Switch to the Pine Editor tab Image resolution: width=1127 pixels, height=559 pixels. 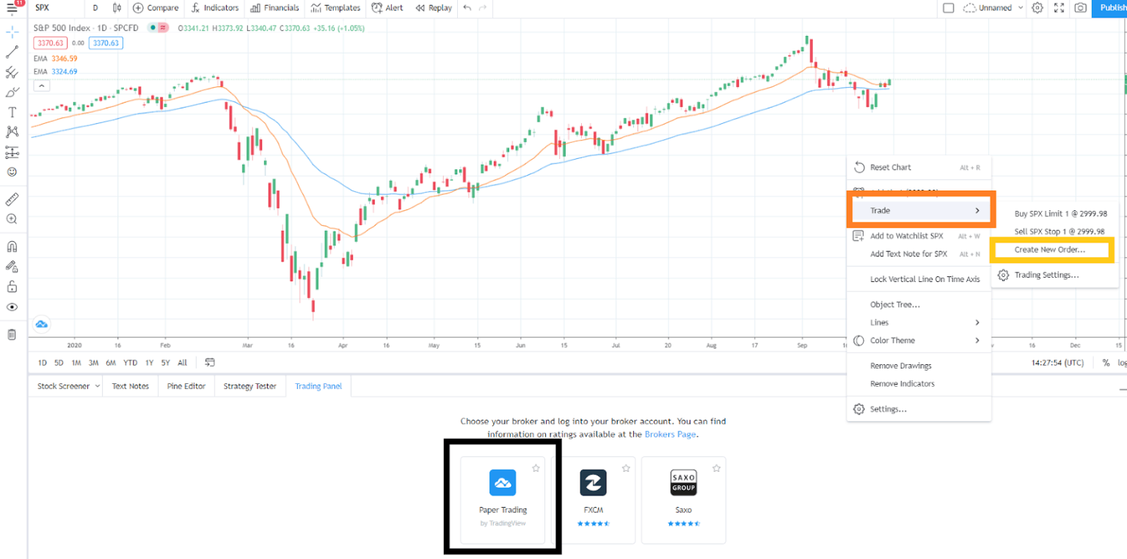pyautogui.click(x=186, y=386)
